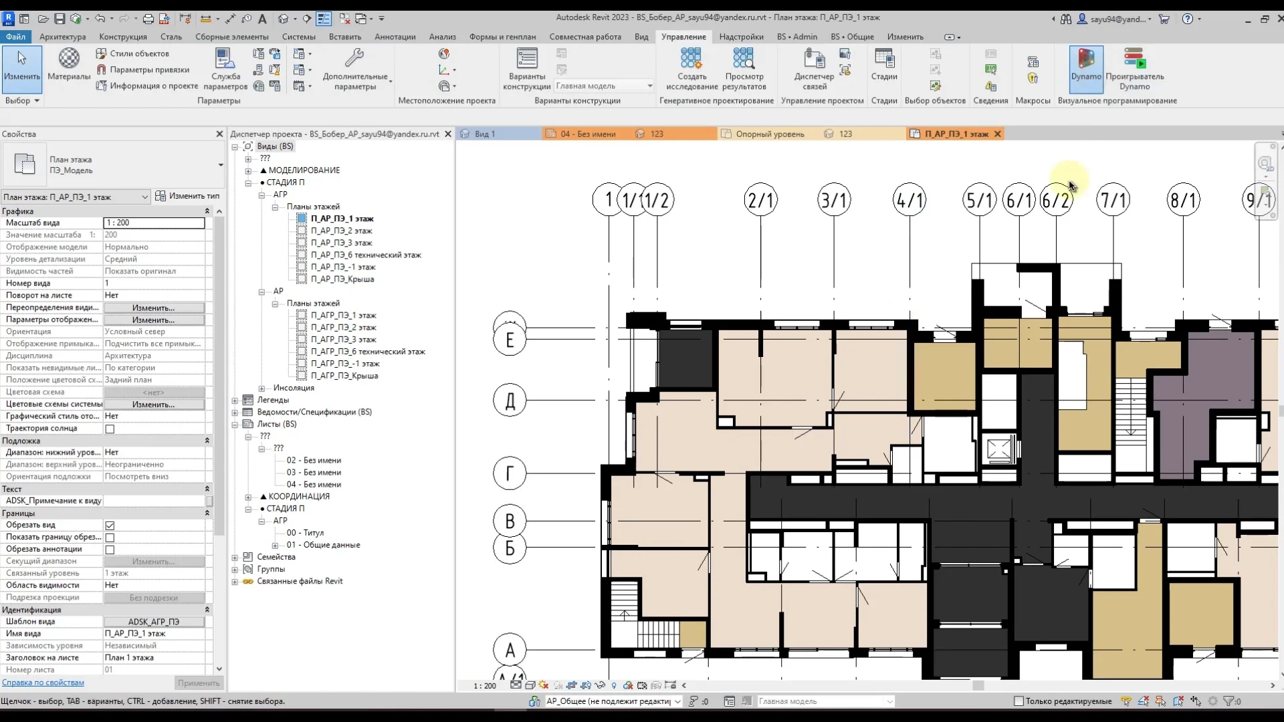1284x722 pixels.
Task: Toggle Editable Only checkbox in status bar
Action: 1019,701
